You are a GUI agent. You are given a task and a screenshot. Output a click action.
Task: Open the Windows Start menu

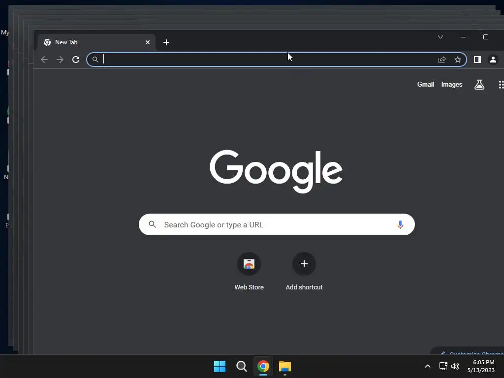220,366
